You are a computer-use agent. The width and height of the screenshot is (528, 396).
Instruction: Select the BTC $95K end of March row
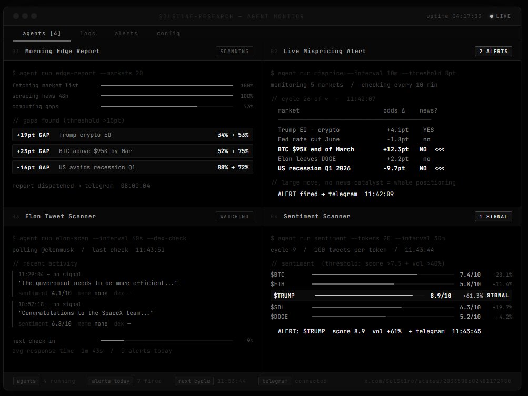[361, 149]
